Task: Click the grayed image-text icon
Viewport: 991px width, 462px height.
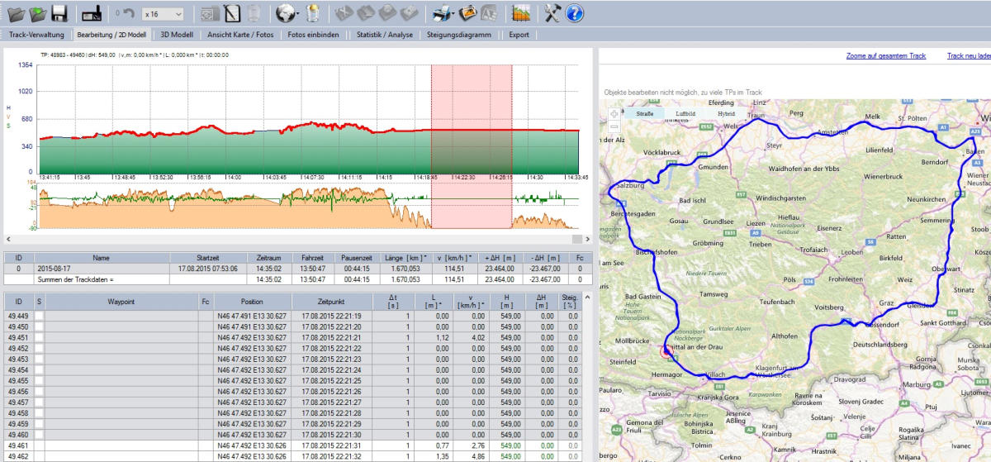Action: pos(489,13)
